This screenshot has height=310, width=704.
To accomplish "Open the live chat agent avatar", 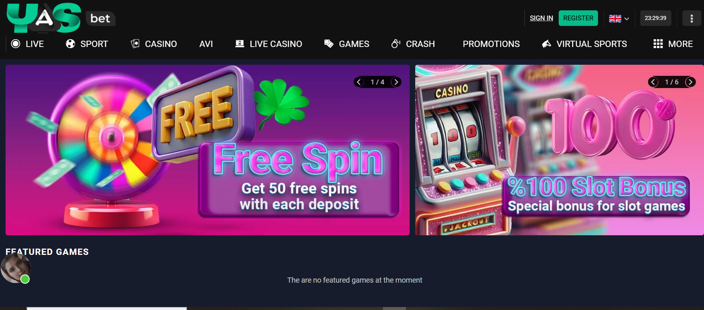I will click(16, 269).
